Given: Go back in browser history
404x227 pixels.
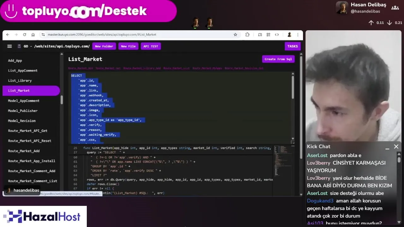Looking at the screenshot, I should tap(8, 35).
